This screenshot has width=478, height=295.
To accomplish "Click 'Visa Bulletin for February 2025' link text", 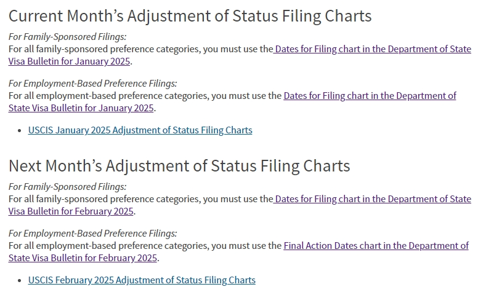I will coord(71,211).
